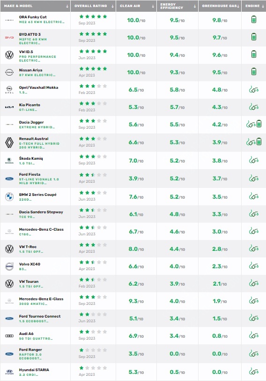Screen dimensions: 266x381
Task: Sort by Clean Air column arrow
Action: (x=153, y=6)
